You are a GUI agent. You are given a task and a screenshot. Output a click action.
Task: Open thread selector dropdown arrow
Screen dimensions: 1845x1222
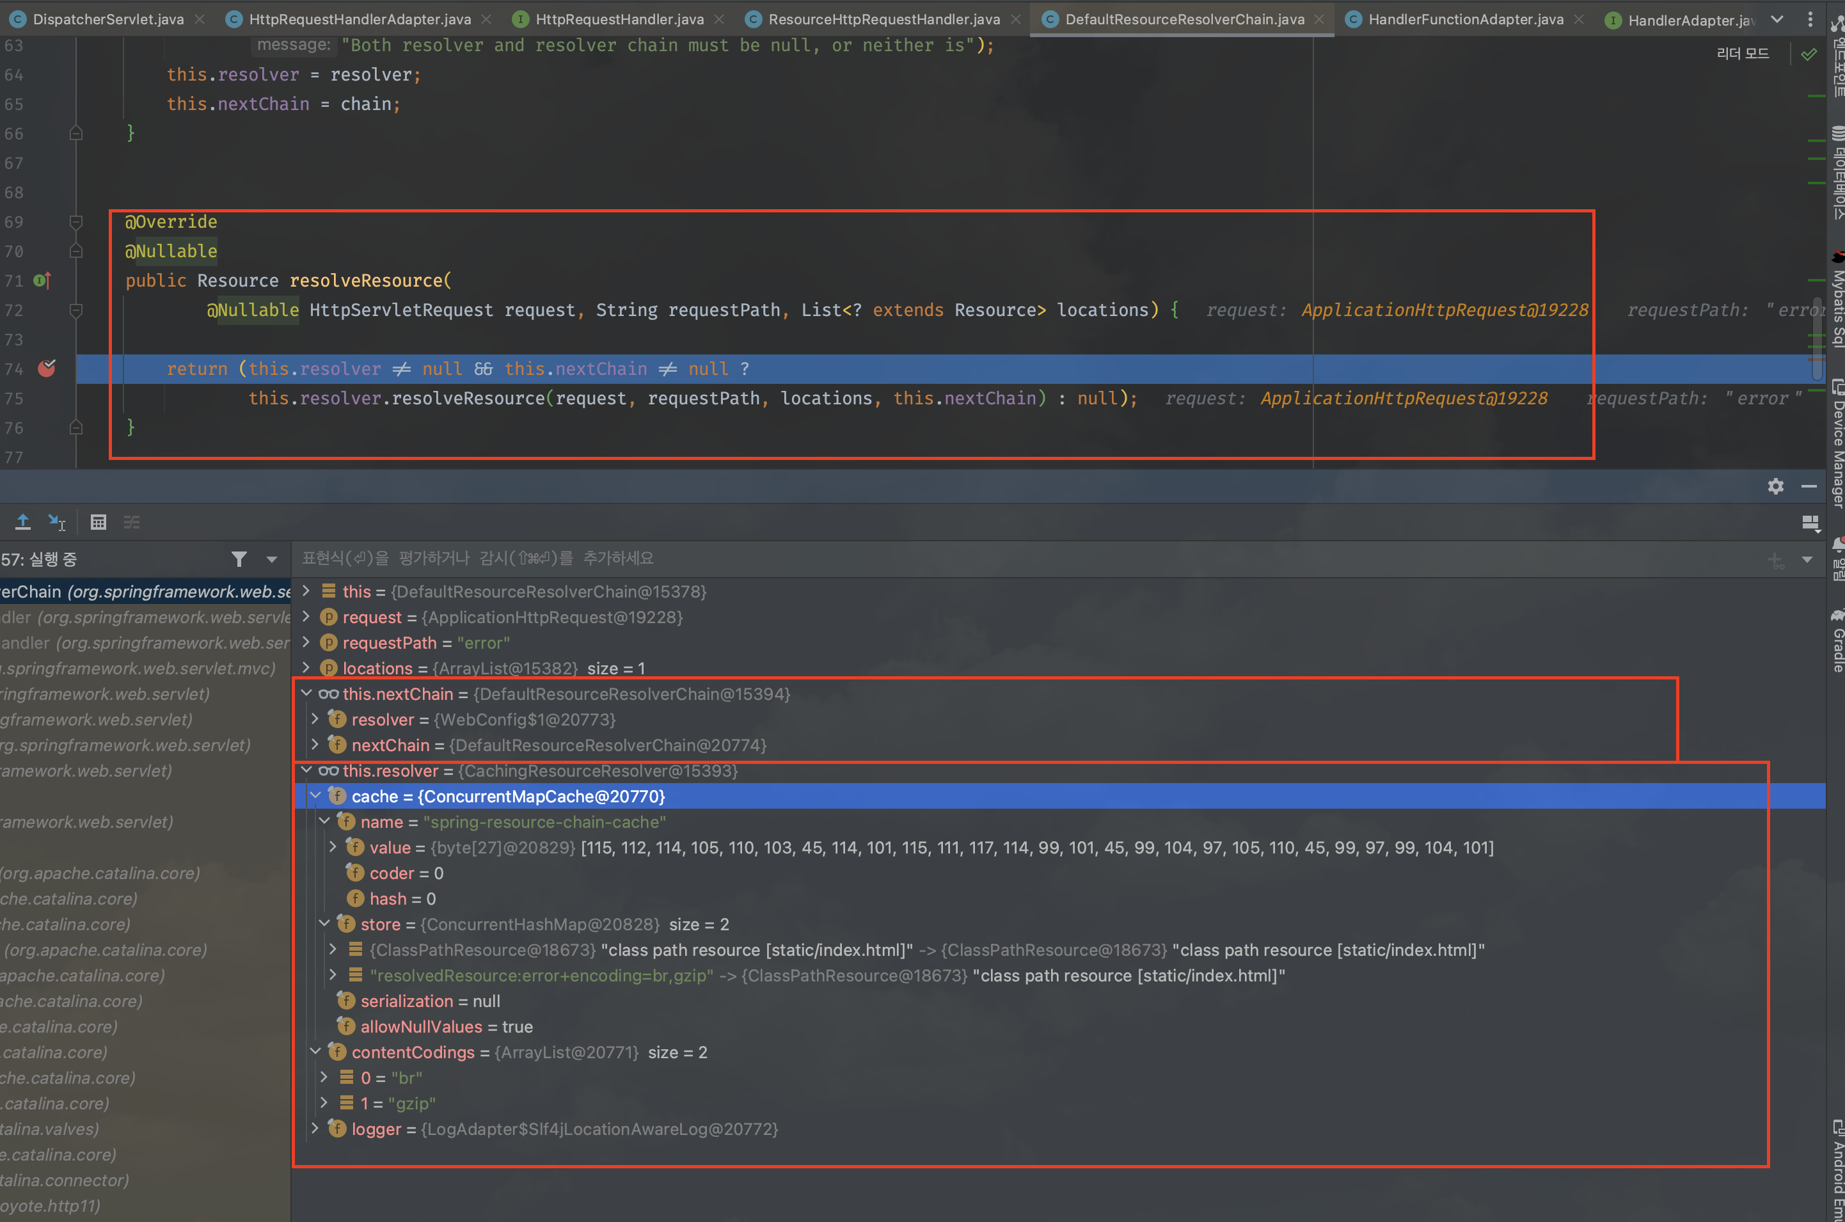[x=272, y=560]
